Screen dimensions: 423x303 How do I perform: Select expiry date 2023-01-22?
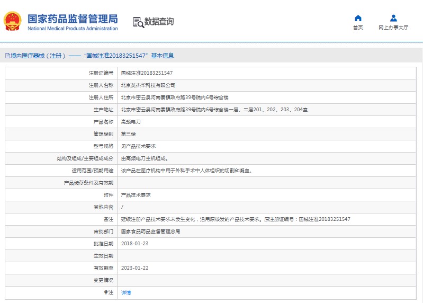coord(134,268)
